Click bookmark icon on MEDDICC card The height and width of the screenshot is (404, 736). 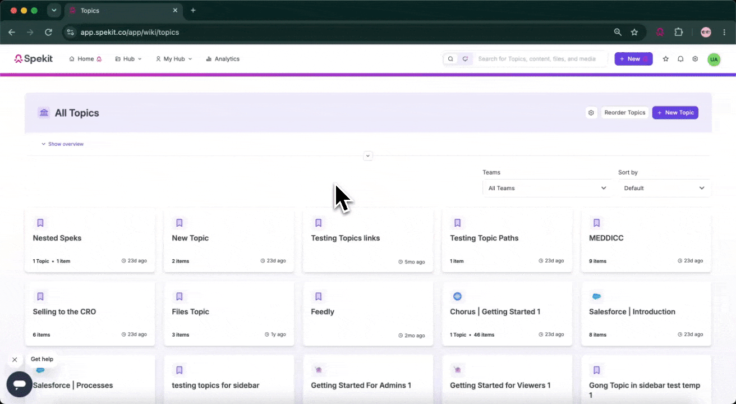597,223
